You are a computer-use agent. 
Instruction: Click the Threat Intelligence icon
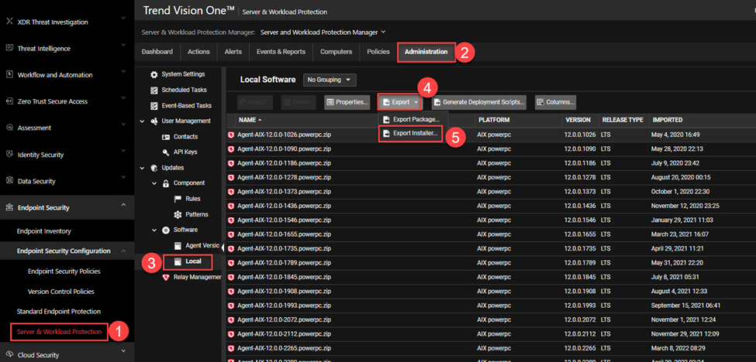coord(9,48)
